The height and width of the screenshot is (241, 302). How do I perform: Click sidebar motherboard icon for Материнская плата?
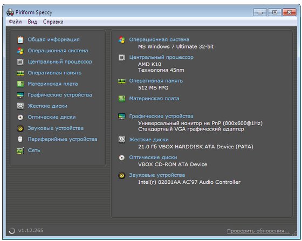[20, 84]
